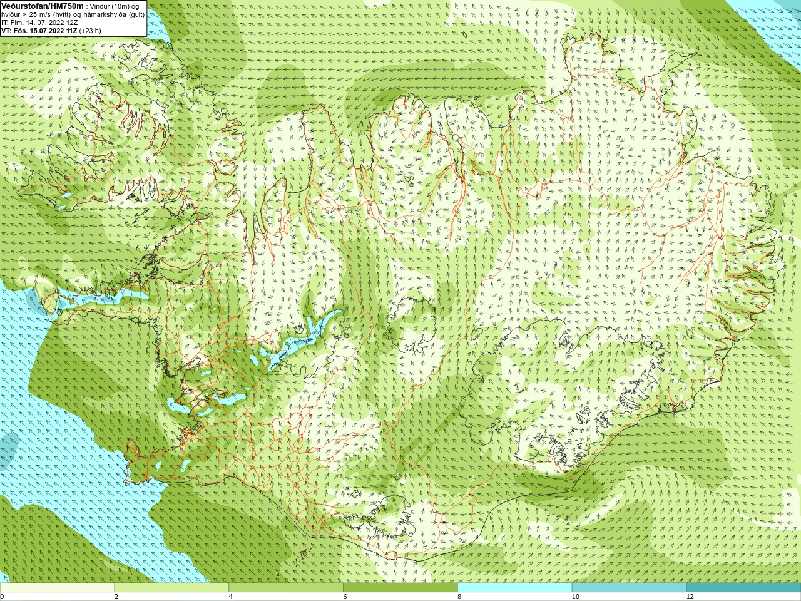Click the 8–10 m/s light cyan legend band
Image resolution: width=801 pixels, height=601 pixels.
click(514, 588)
